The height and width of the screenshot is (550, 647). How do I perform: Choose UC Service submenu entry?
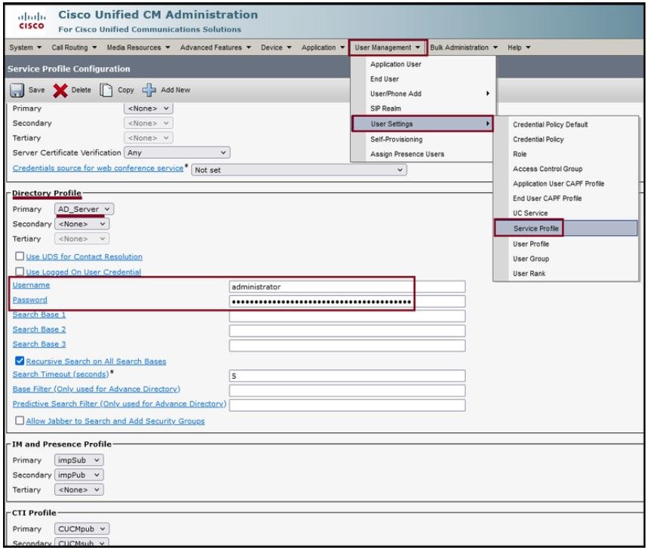click(566, 213)
